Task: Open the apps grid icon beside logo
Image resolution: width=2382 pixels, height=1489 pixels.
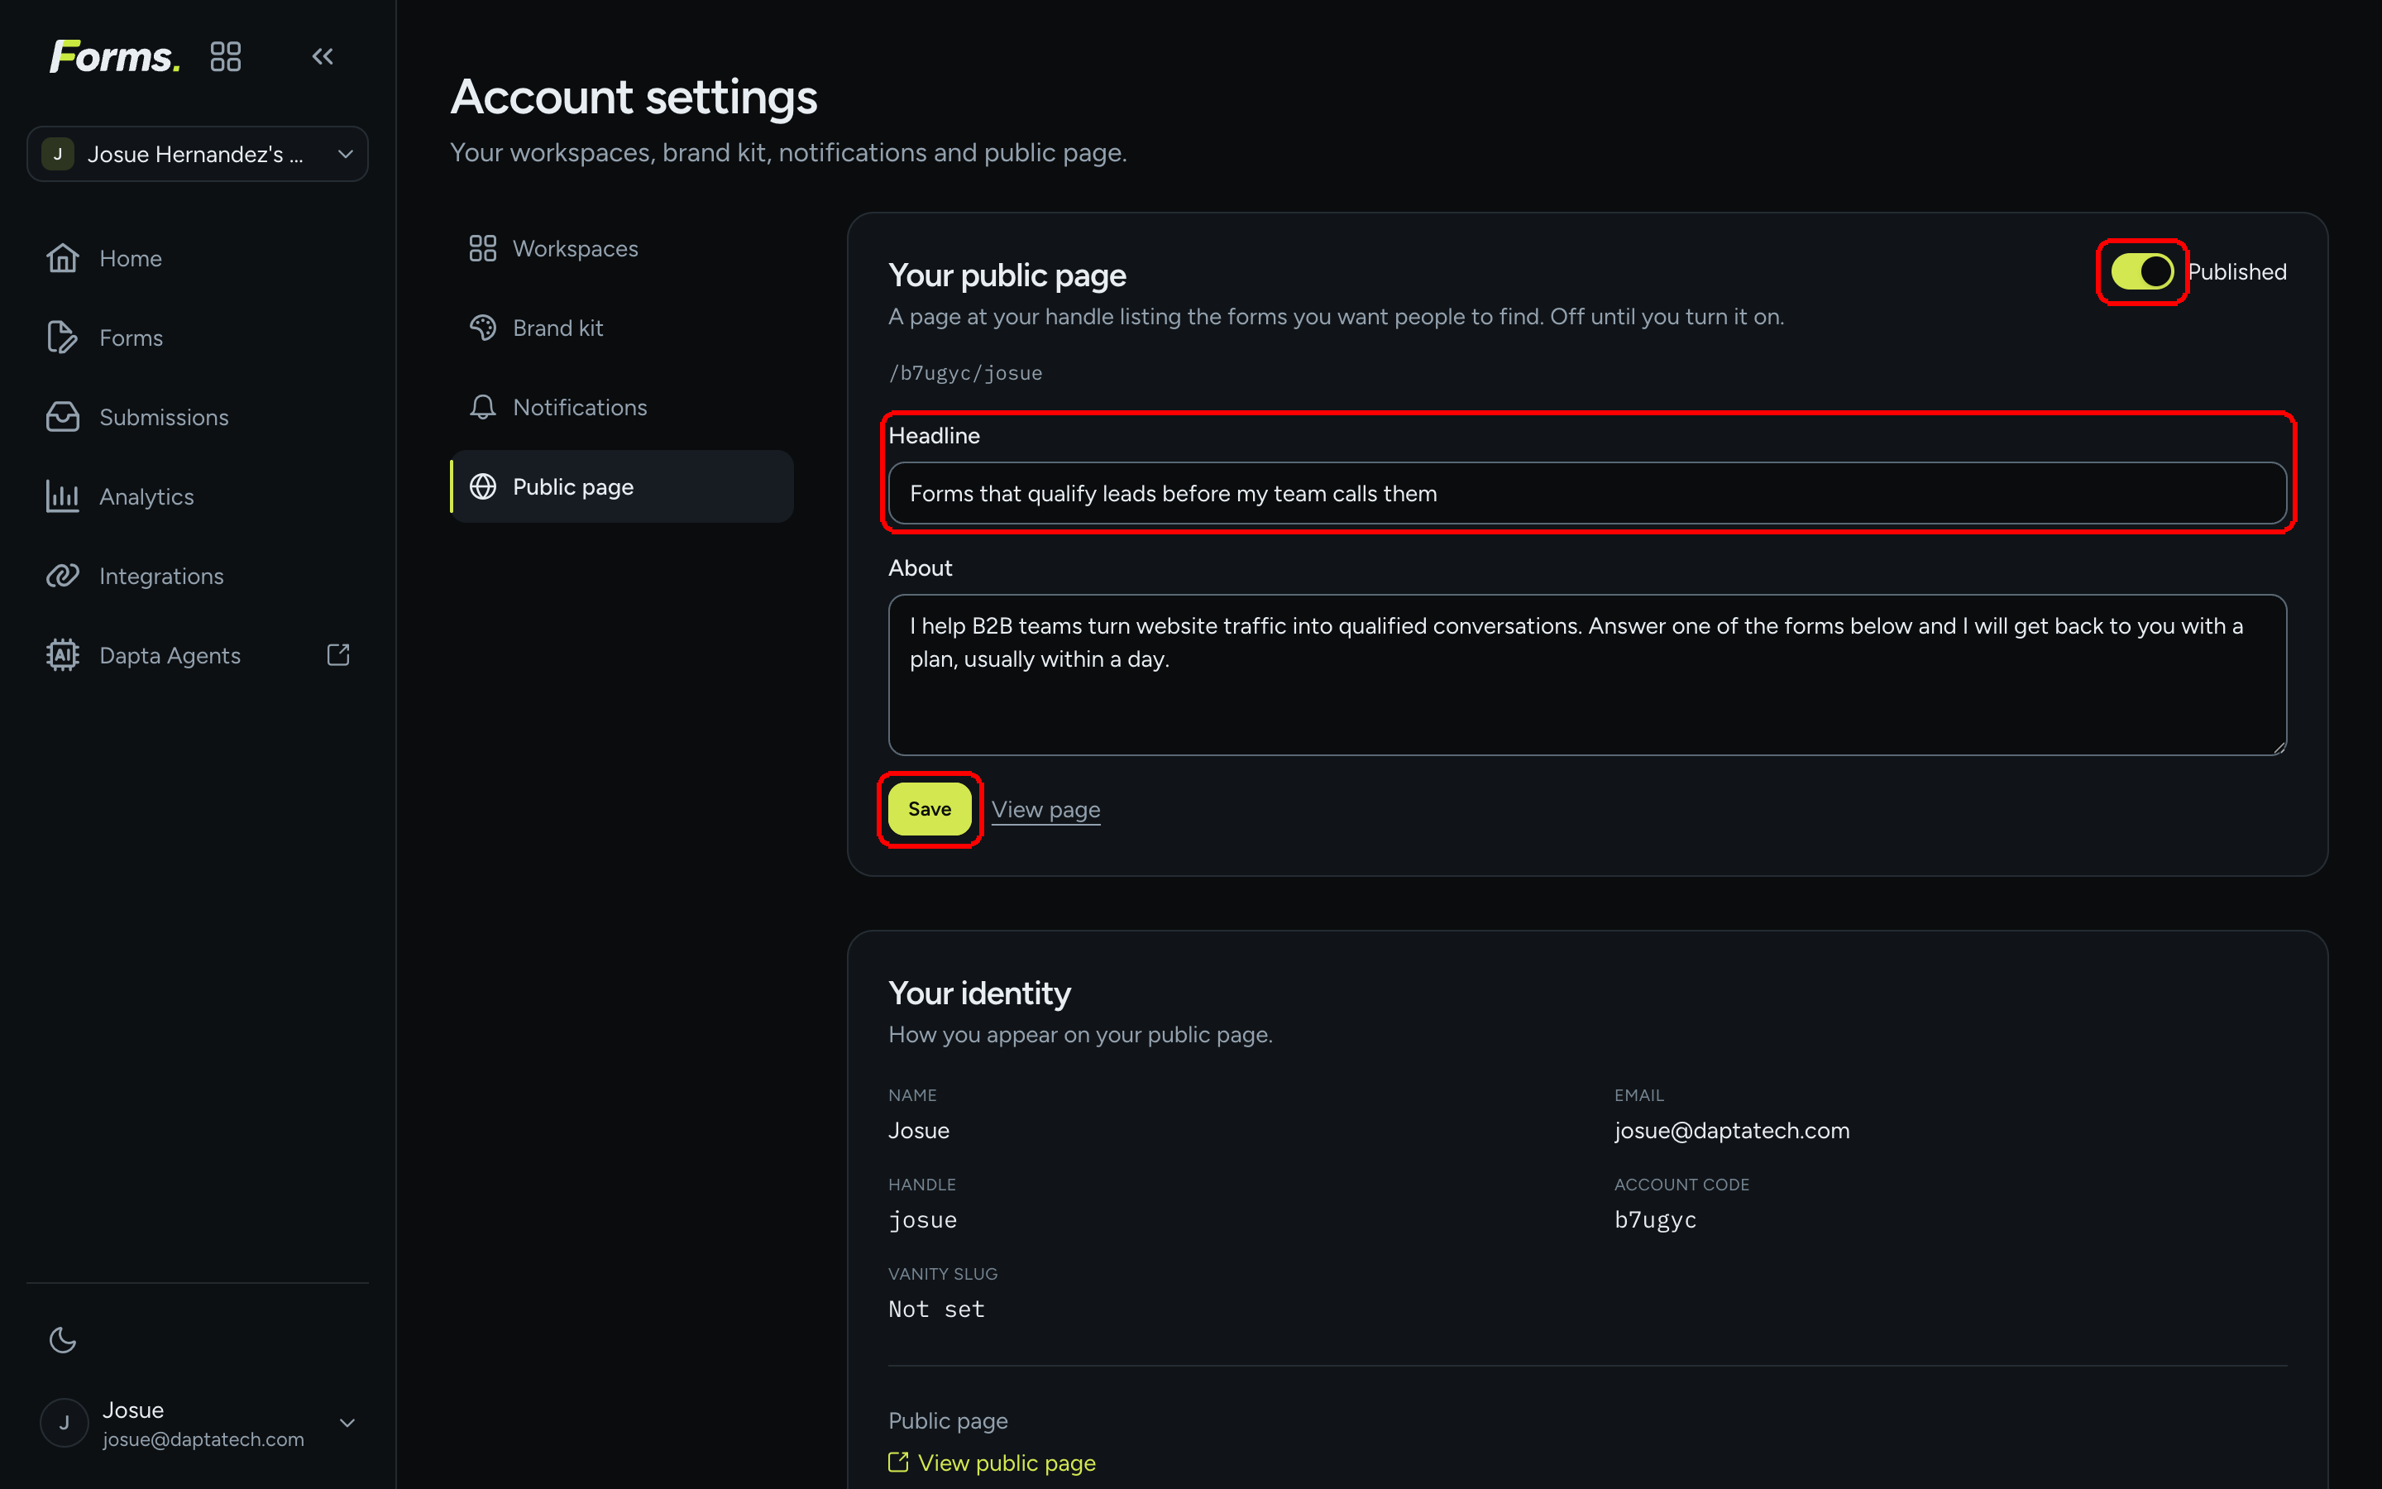Action: click(x=226, y=56)
